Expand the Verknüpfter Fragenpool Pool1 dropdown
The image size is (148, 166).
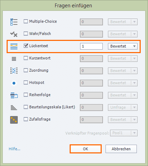[124, 133]
